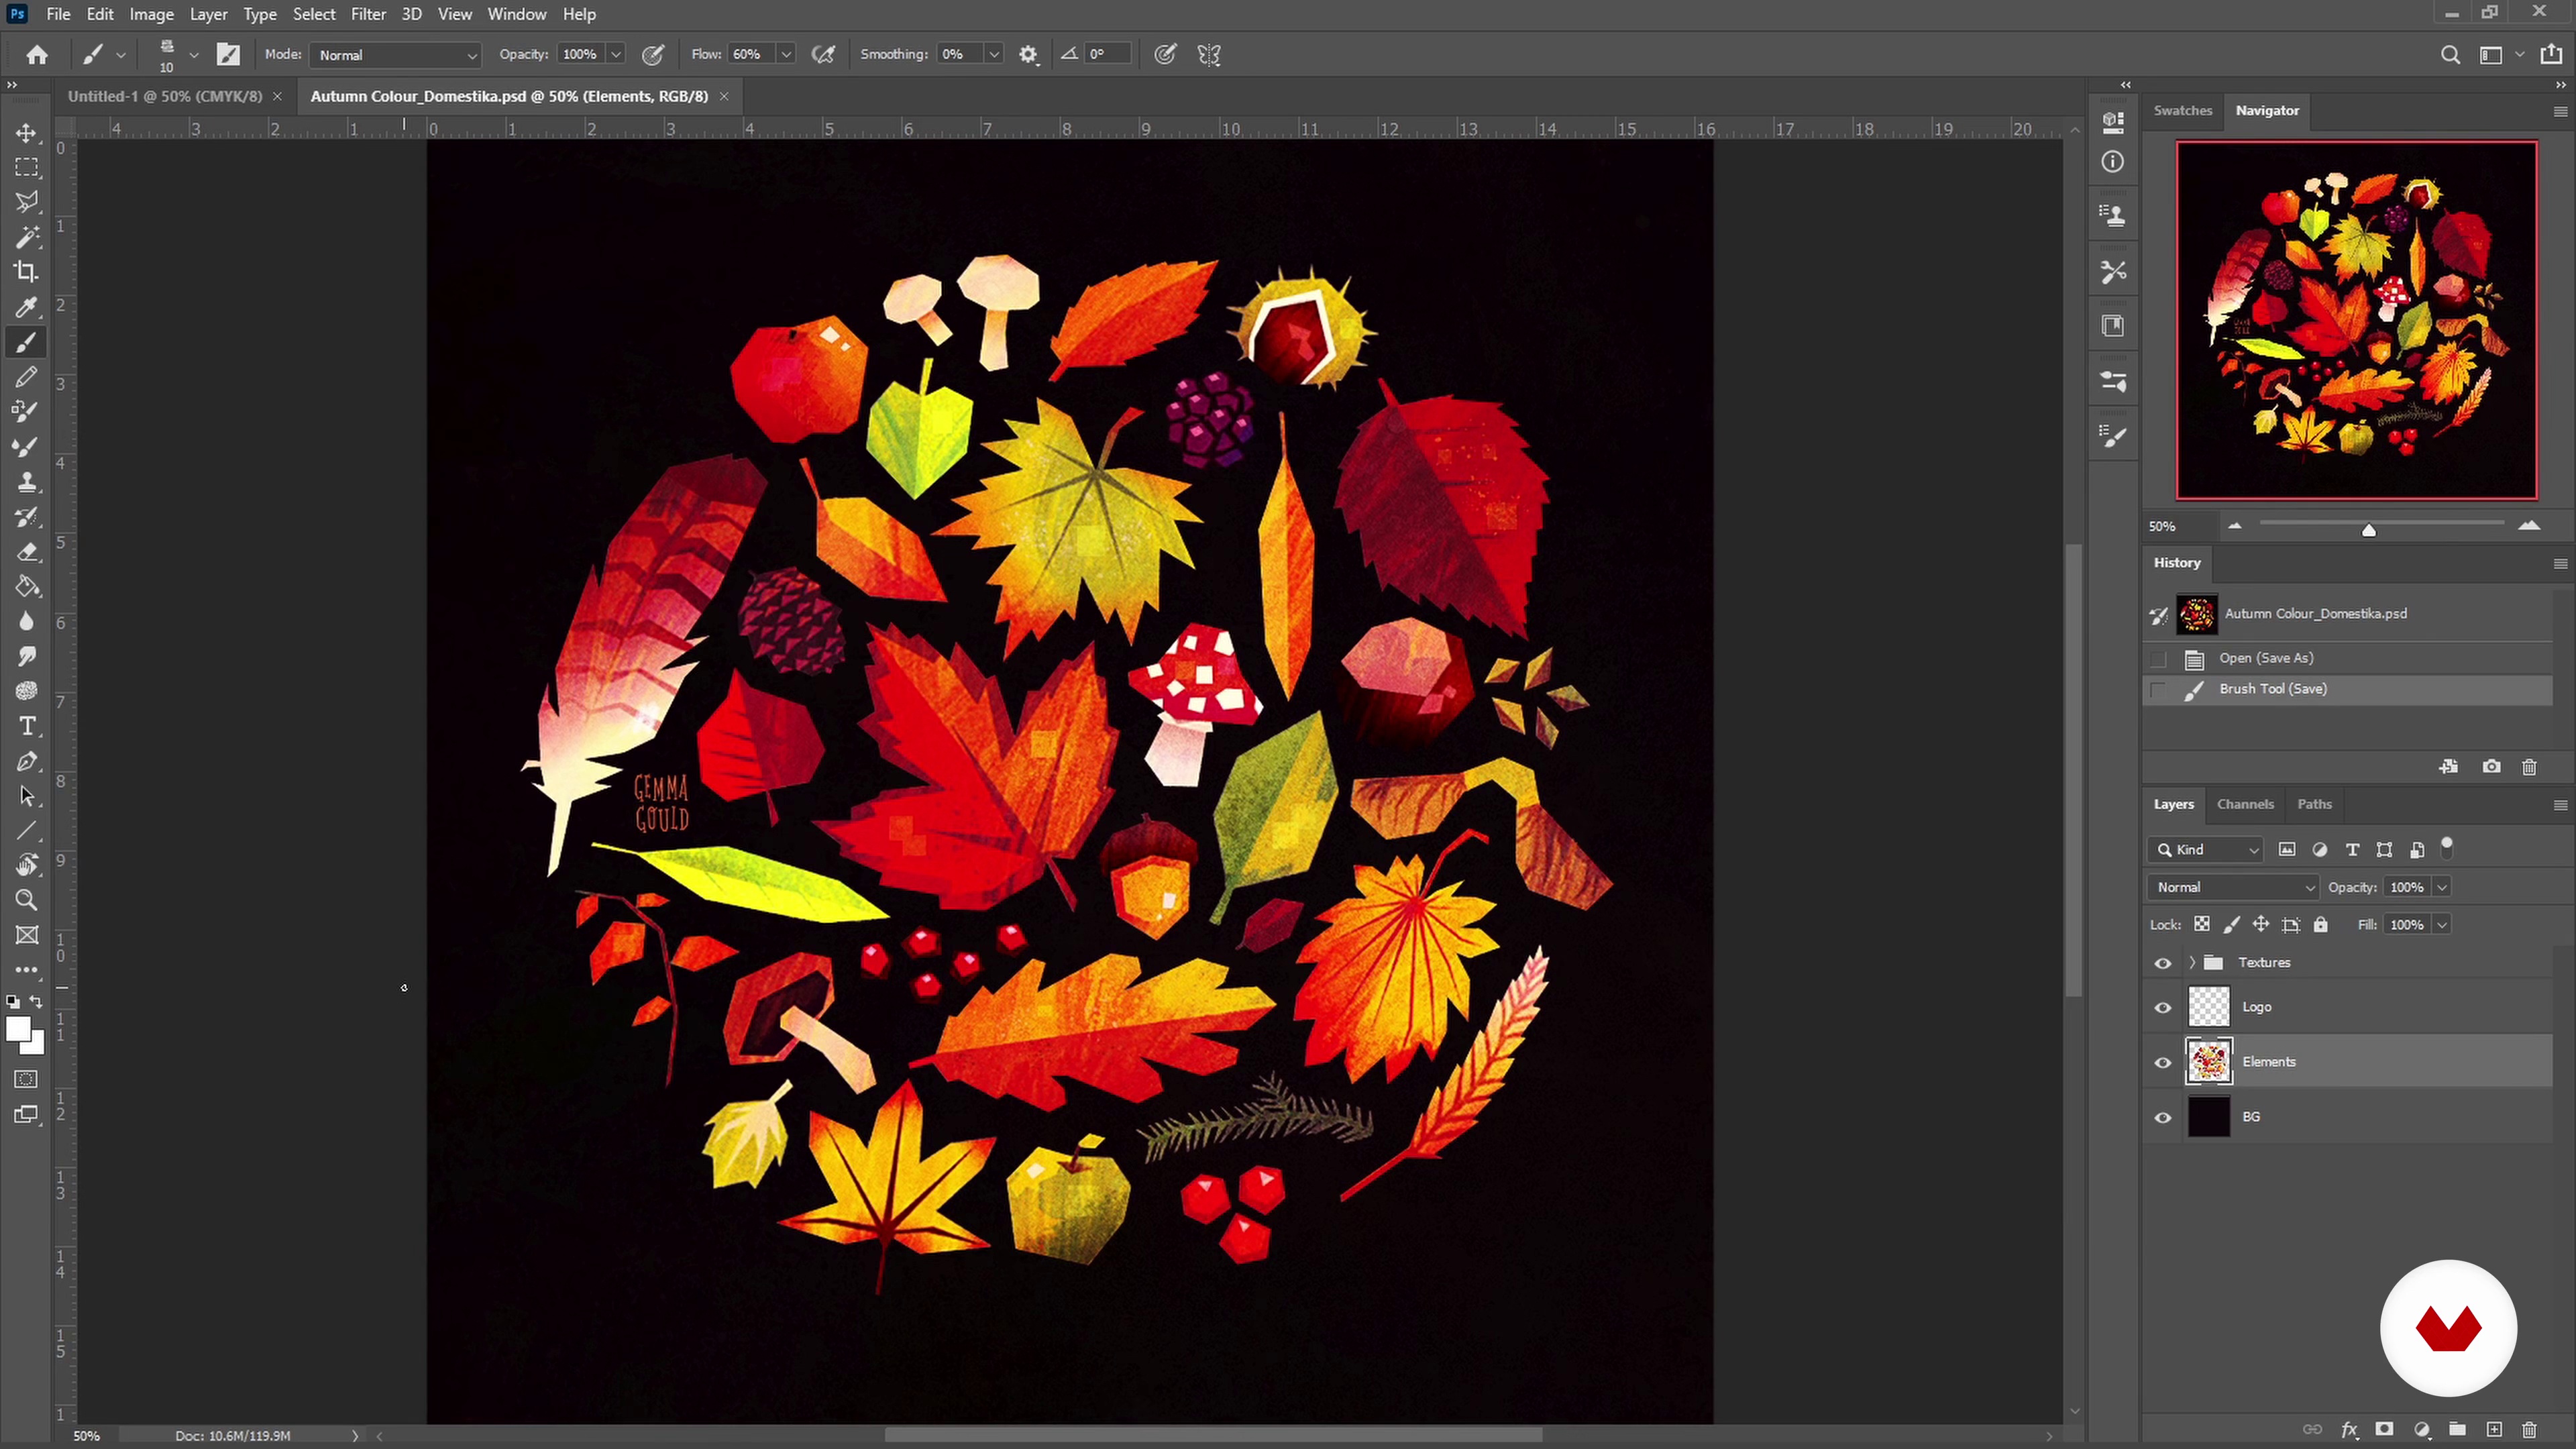The height and width of the screenshot is (1449, 2576).
Task: Open the Image menu
Action: coord(151,14)
